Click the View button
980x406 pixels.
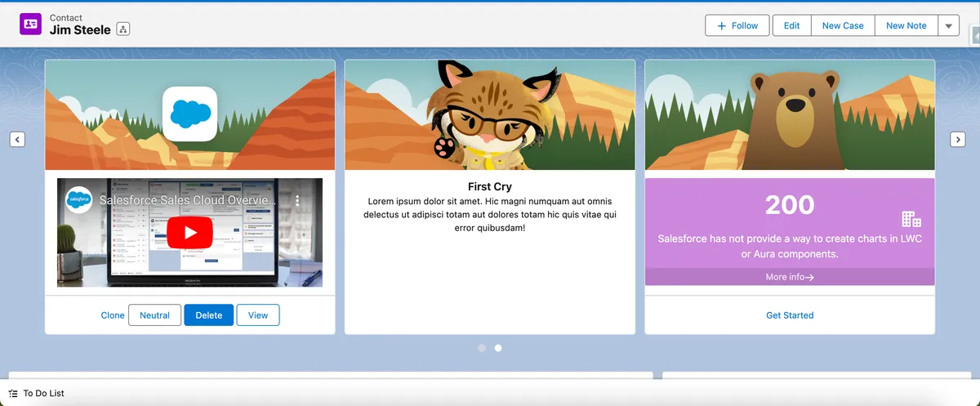tap(258, 315)
